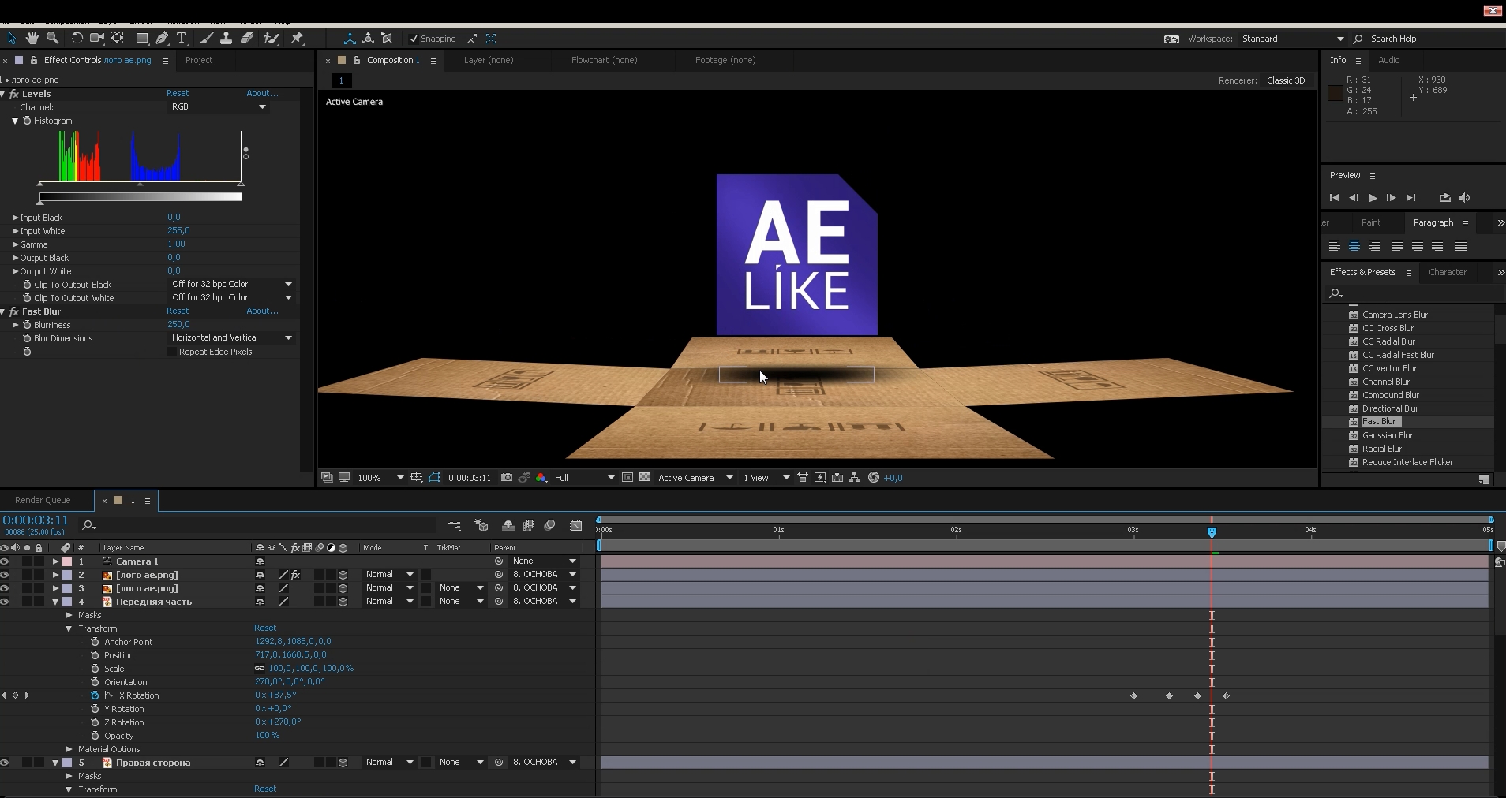1506x798 pixels.
Task: Toggle the Snapping checkbox
Action: click(414, 39)
